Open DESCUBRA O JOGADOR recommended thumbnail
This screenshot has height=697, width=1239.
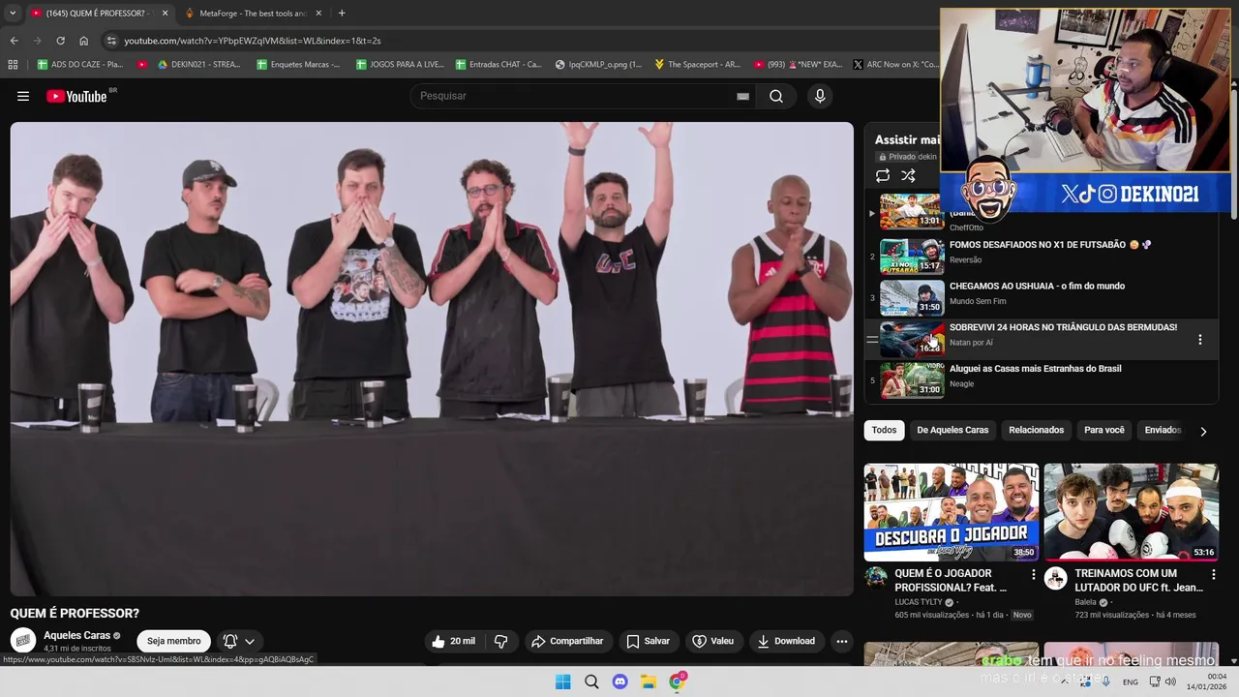point(952,512)
